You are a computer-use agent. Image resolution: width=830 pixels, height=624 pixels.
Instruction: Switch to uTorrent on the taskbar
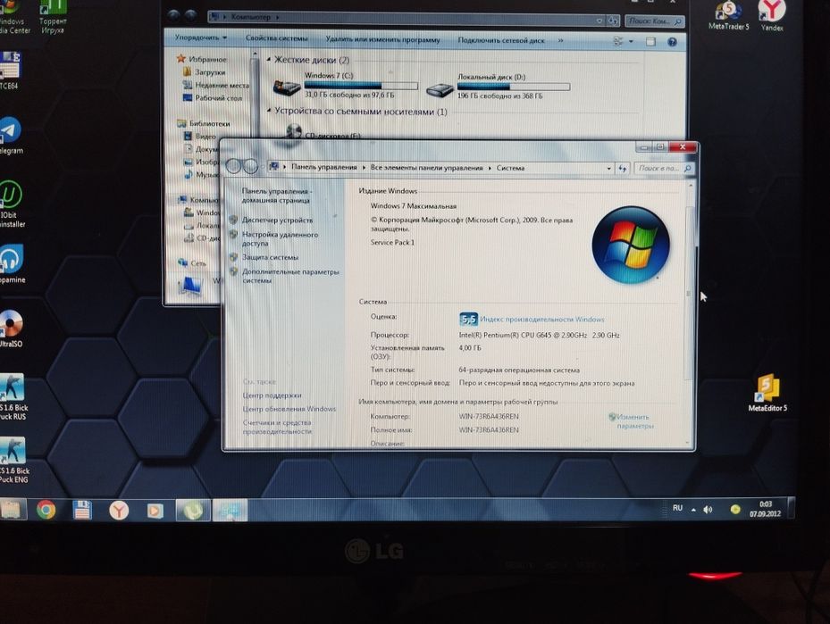click(193, 511)
